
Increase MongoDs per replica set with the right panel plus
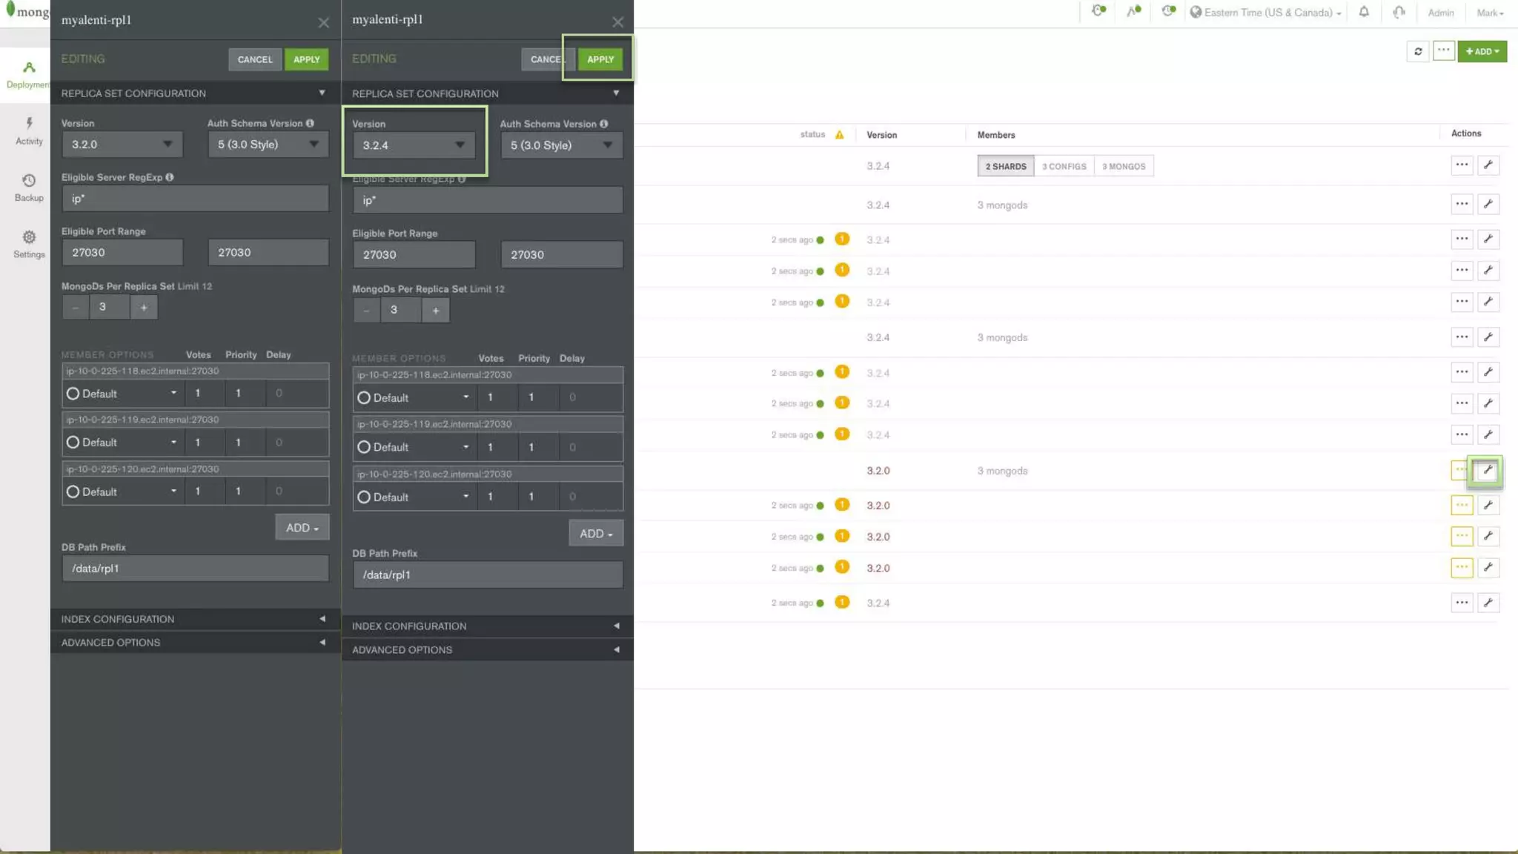[x=436, y=311]
